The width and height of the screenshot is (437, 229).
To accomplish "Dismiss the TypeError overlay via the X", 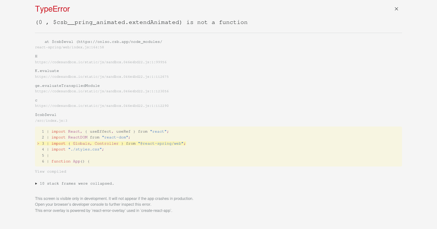I will click(396, 9).
